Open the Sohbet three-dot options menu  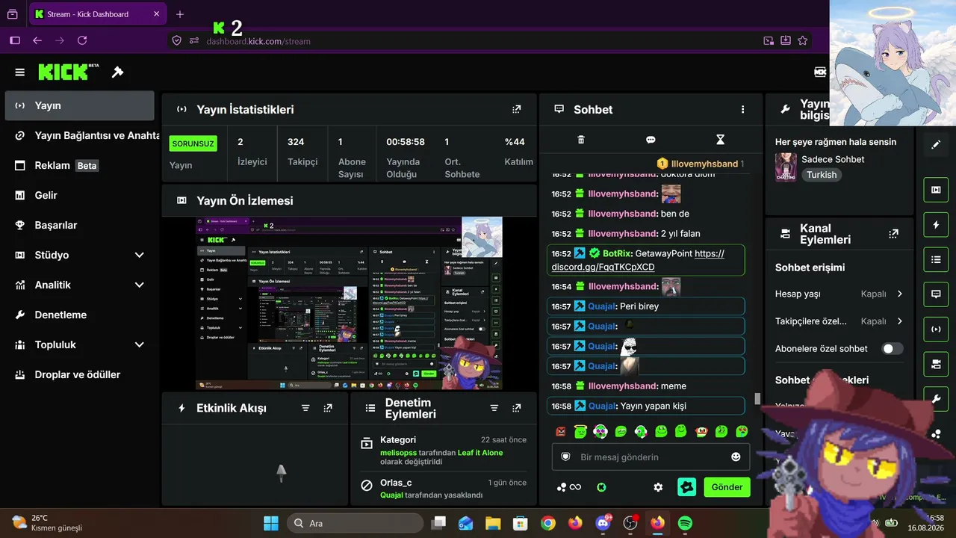click(742, 109)
